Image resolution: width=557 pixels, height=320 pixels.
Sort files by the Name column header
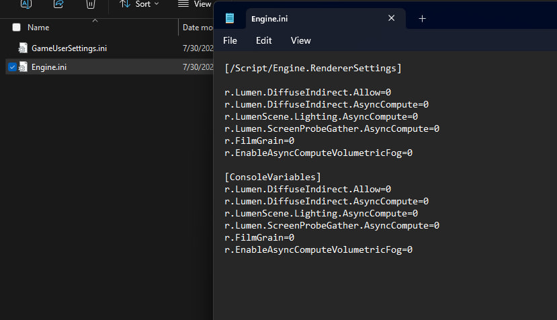38,28
